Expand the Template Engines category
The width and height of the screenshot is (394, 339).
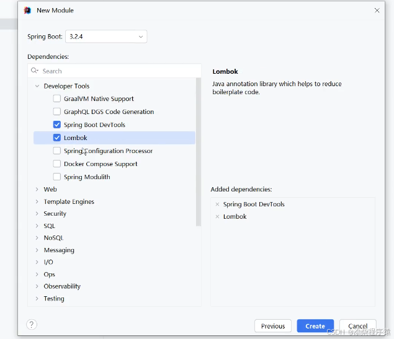tap(37, 201)
